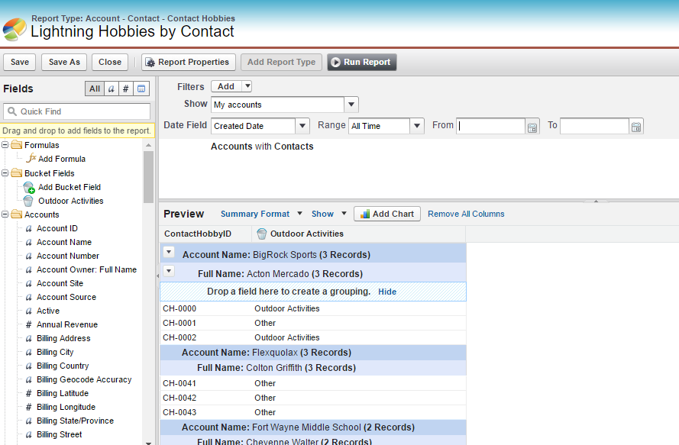Collapse the Formulas folder
The height and width of the screenshot is (445, 679).
coord(5,145)
